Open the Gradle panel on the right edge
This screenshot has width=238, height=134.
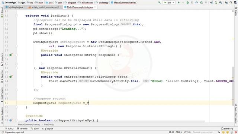click(x=236, y=12)
